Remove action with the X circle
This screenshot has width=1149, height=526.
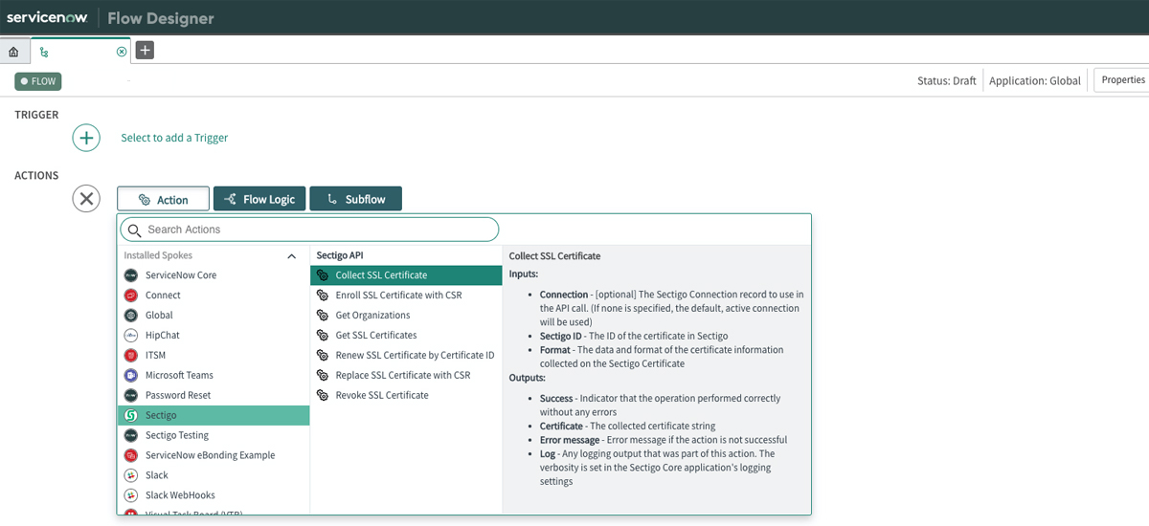coord(86,199)
